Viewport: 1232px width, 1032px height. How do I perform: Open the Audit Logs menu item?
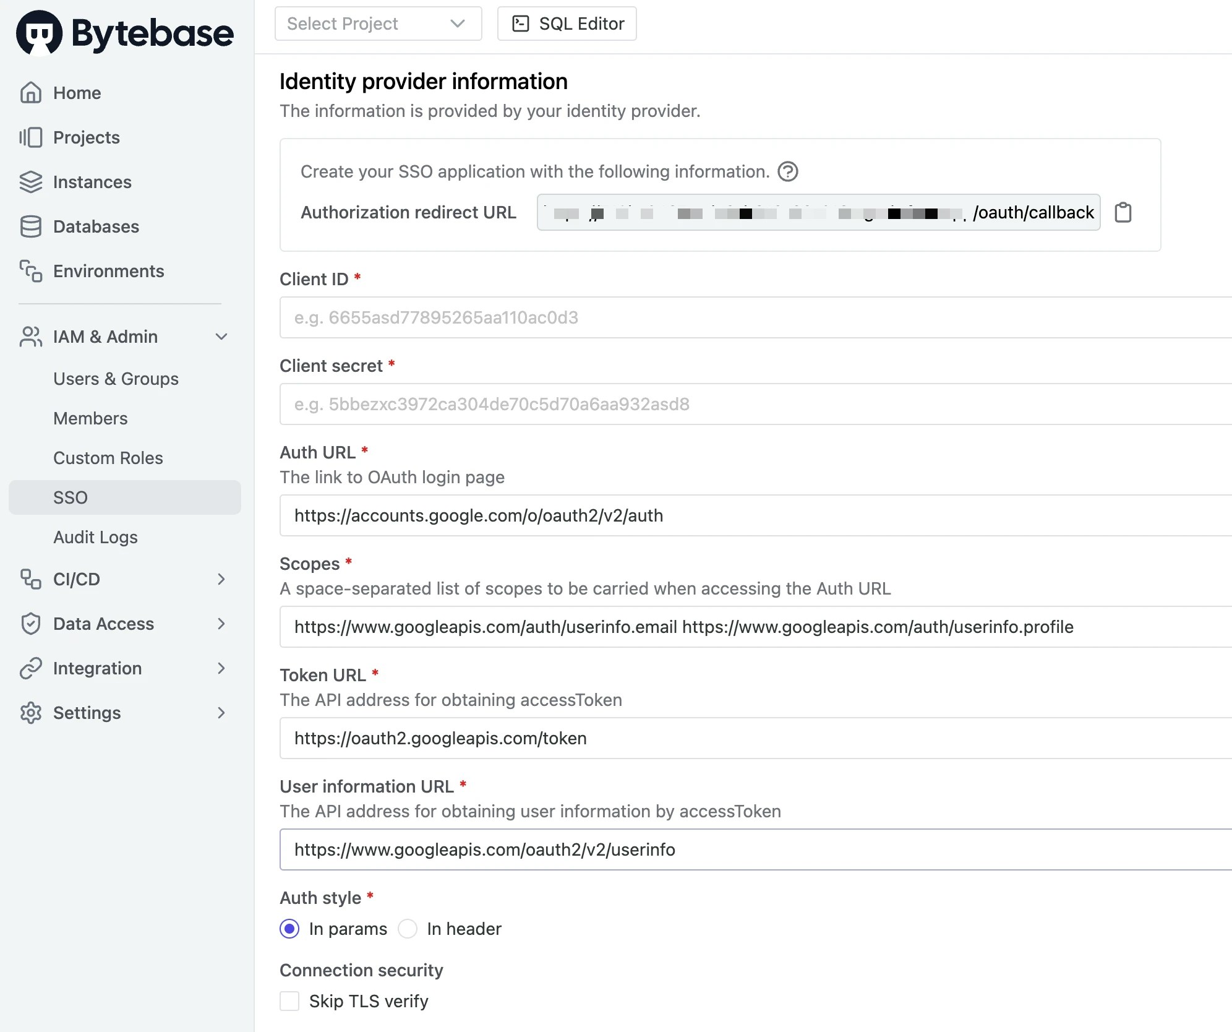point(95,537)
